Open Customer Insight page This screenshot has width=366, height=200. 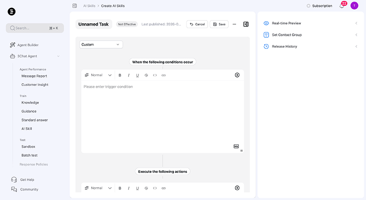click(35, 85)
